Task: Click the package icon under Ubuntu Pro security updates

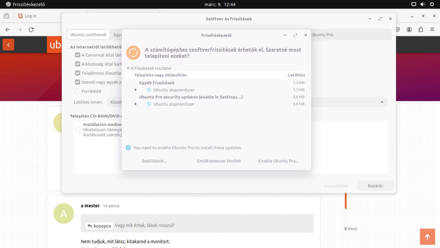Action: click(149, 104)
